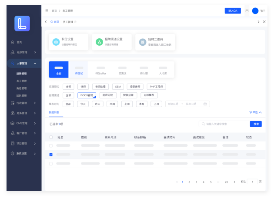Click the 系统设置 gear icon in sidebar

pyautogui.click(x=13, y=153)
